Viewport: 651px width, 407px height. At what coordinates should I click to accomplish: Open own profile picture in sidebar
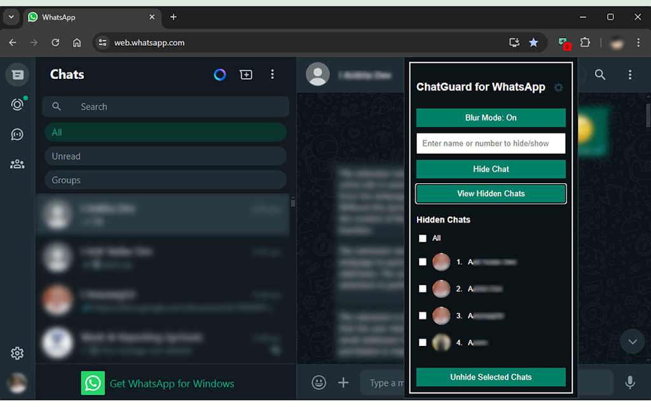coord(17,382)
